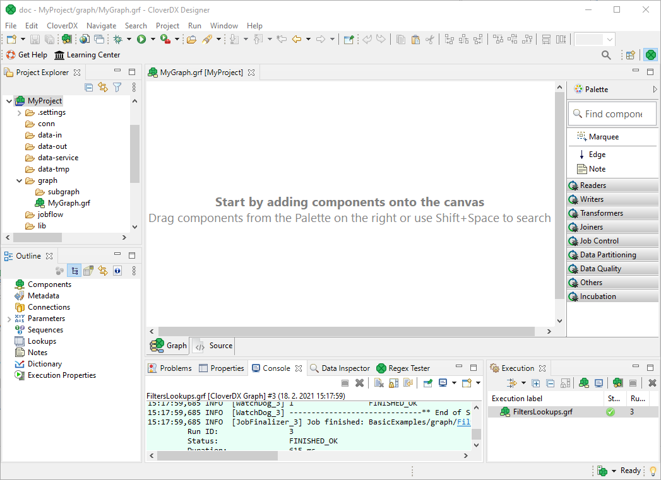Collapse the graph folder node
The height and width of the screenshot is (480, 661).
(19, 180)
